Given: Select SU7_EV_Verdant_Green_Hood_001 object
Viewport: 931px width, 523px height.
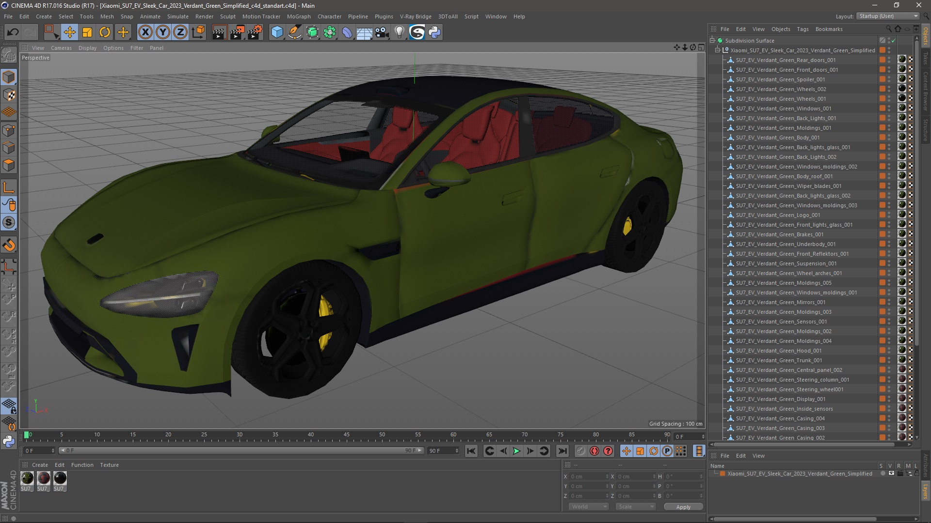Looking at the screenshot, I should click(x=779, y=351).
